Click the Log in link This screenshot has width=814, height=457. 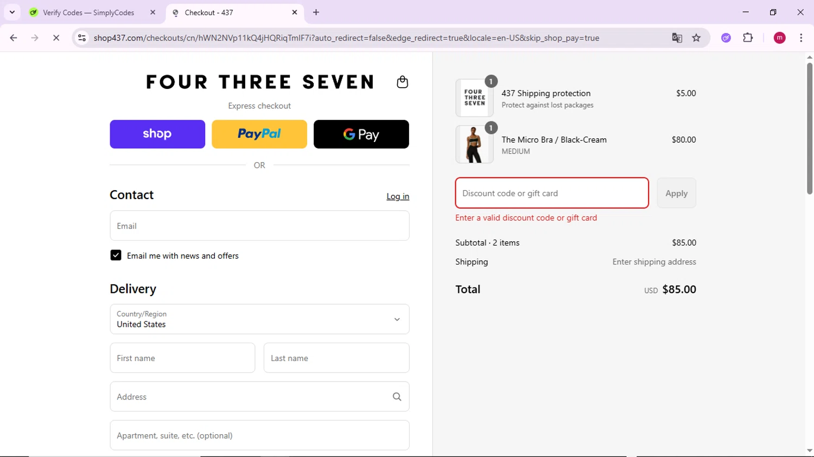398,196
